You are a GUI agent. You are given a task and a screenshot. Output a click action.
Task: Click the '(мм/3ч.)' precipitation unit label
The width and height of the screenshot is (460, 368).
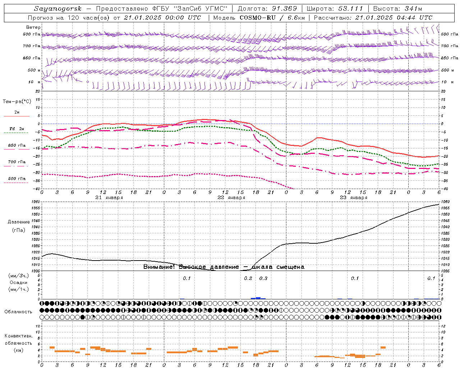19,276
